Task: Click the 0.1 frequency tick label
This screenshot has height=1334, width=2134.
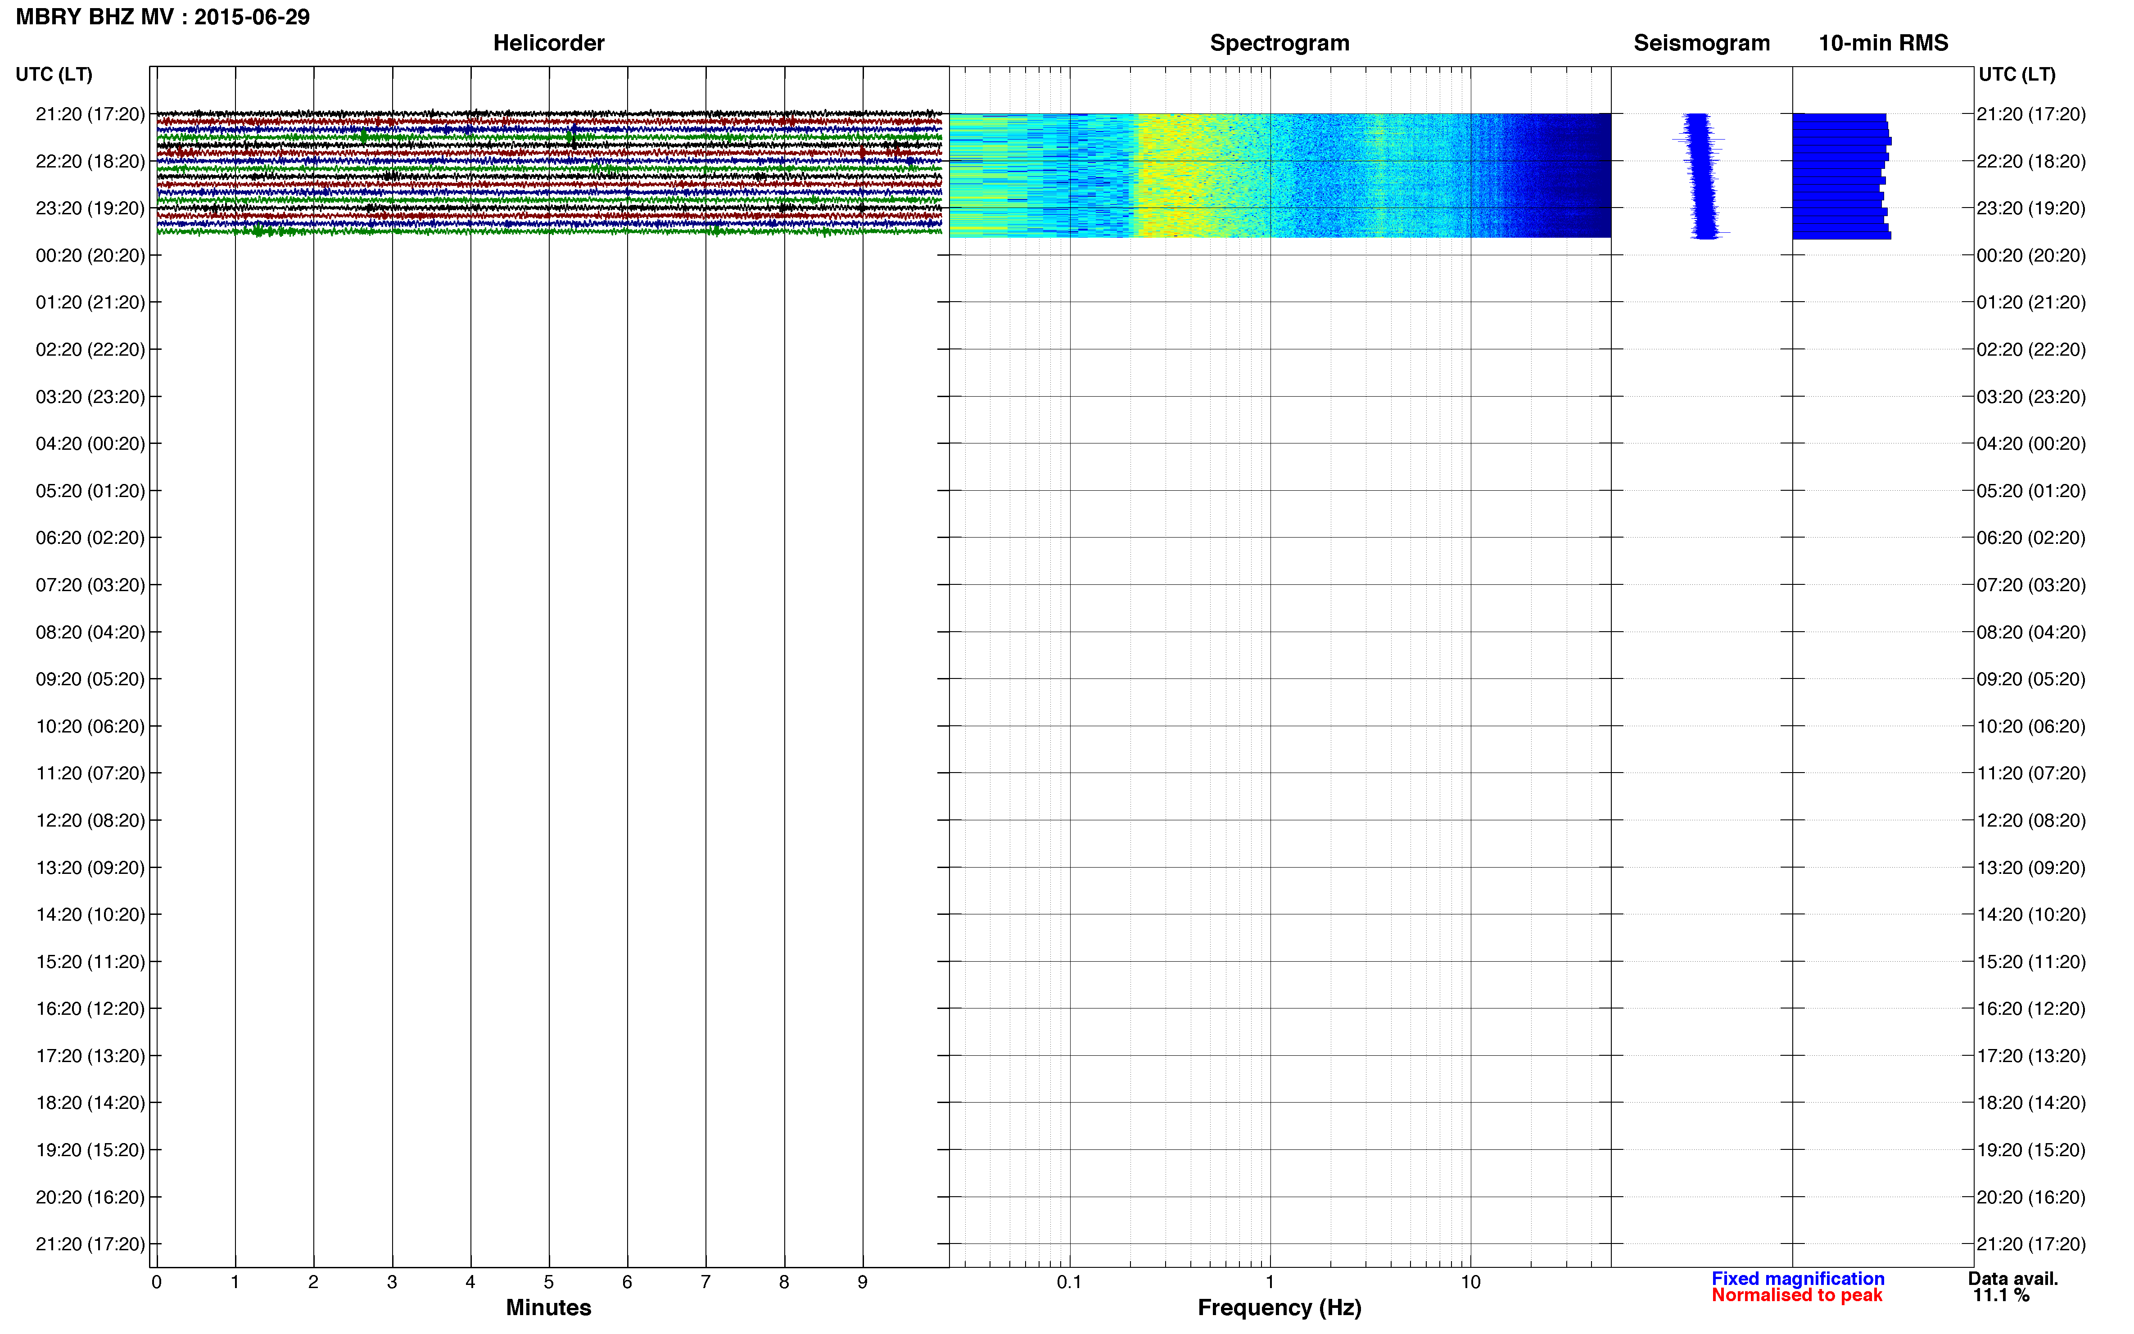Action: [1069, 1282]
